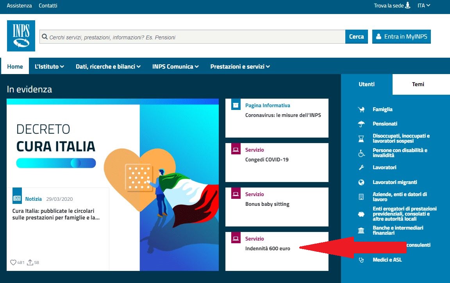This screenshot has height=283, width=450.
Task: Select Banche e intermediari finanziari
Action: tap(398, 230)
